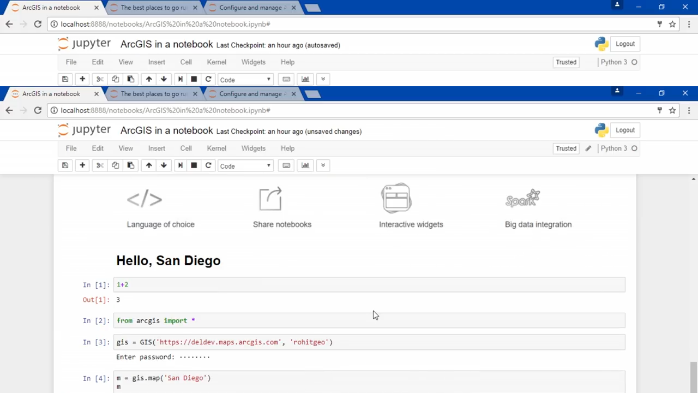Paste cells below icon in unsaved-changes window

(x=130, y=165)
